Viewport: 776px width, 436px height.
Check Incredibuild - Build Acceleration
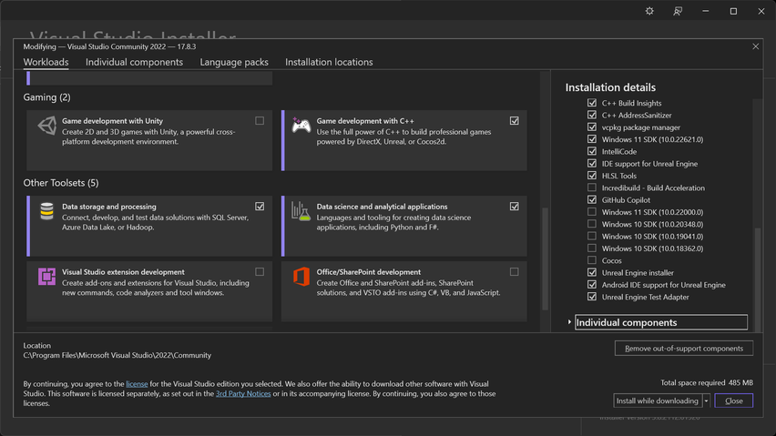pos(592,188)
